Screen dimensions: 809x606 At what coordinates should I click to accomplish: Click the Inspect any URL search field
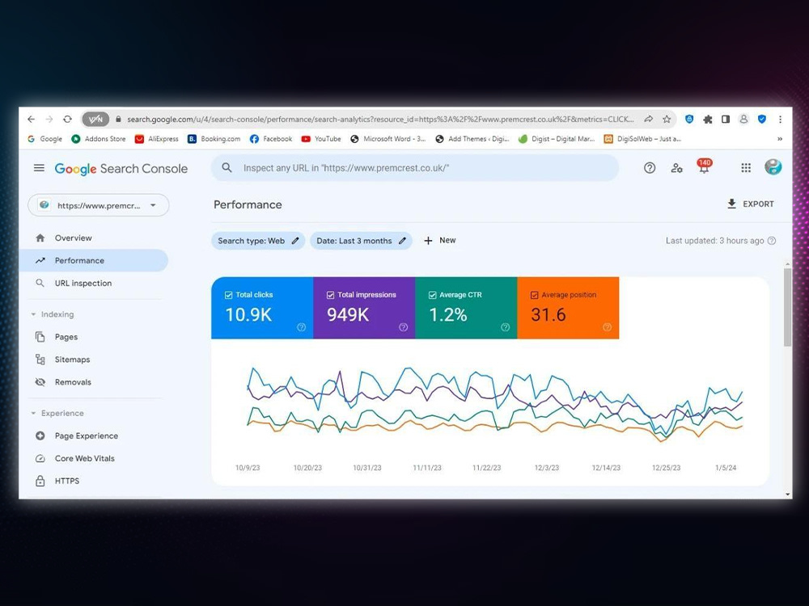tap(415, 167)
